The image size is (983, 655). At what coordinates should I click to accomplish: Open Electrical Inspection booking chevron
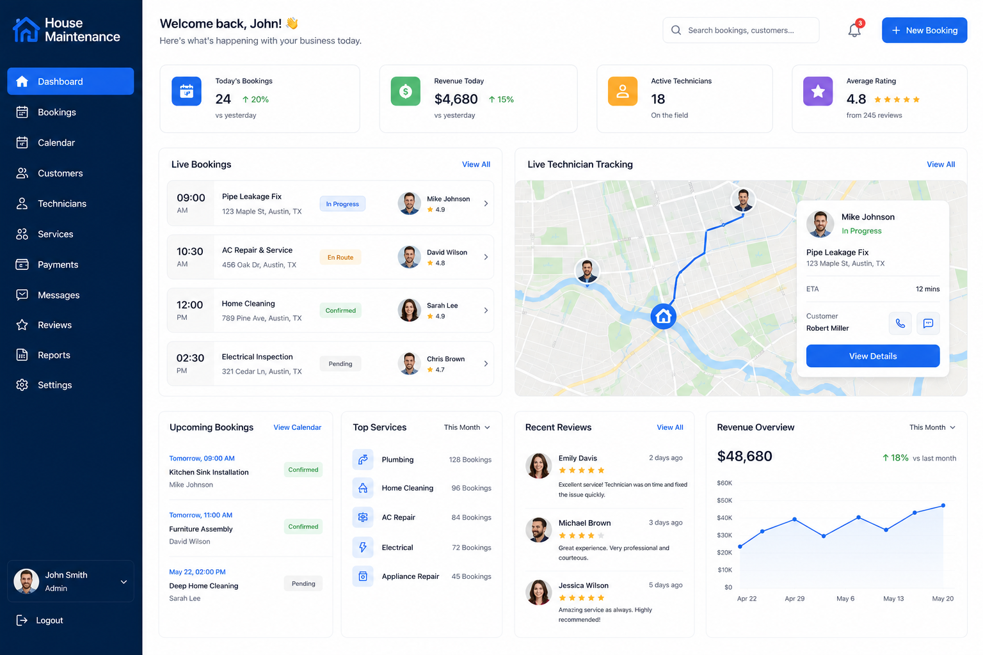pyautogui.click(x=486, y=363)
